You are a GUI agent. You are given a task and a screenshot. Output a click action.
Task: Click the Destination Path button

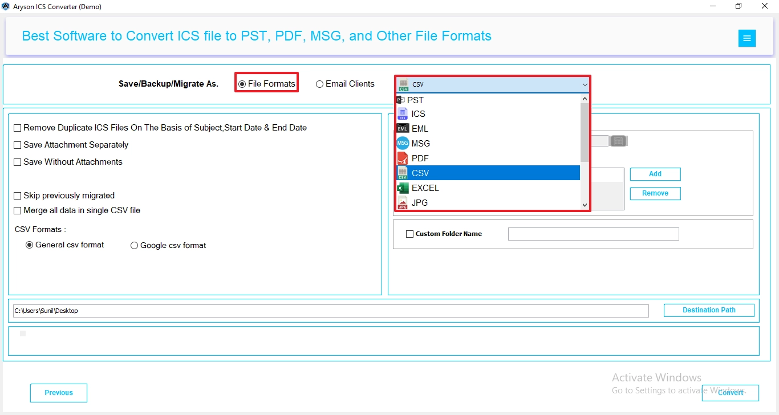tap(709, 310)
